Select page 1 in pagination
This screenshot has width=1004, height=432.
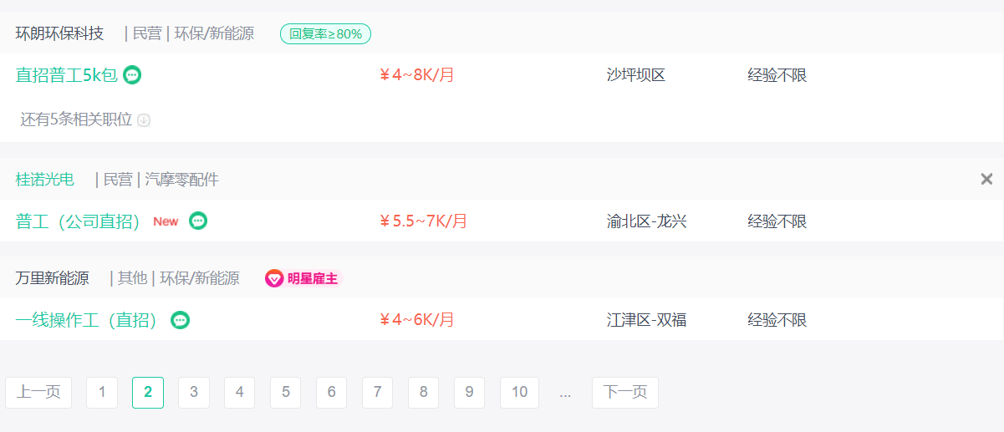[102, 393]
